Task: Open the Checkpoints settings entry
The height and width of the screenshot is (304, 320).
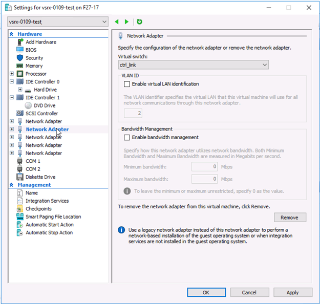Action: pos(38,209)
